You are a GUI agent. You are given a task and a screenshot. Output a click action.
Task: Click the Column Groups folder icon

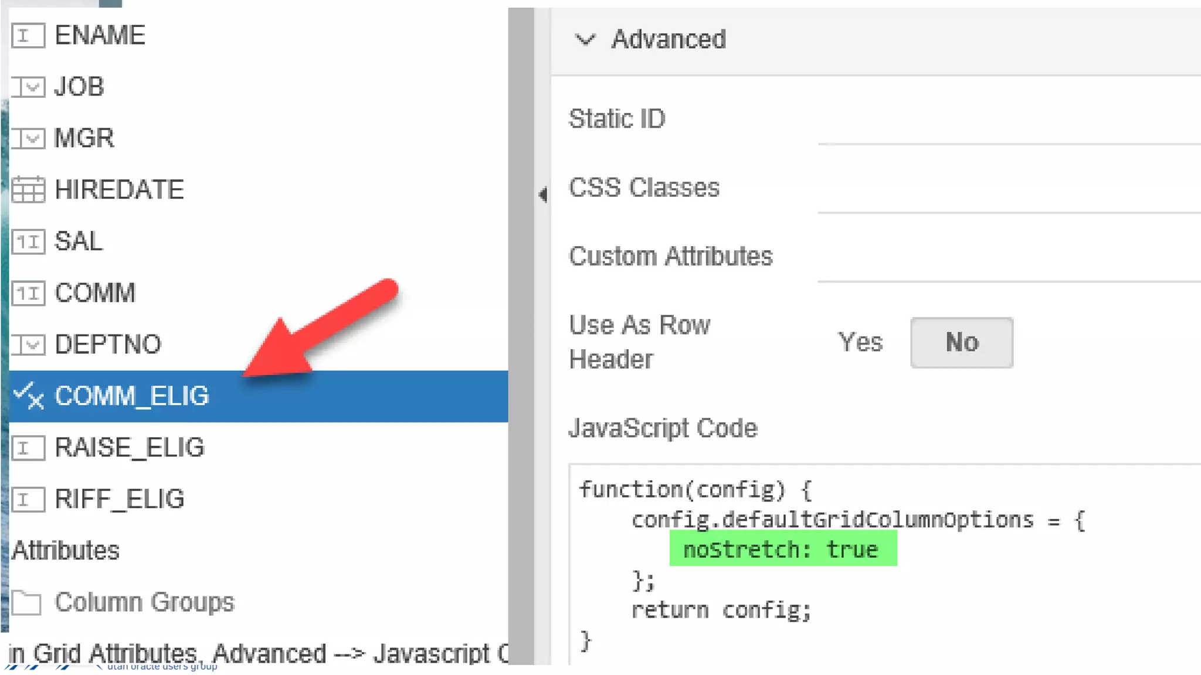[26, 602]
